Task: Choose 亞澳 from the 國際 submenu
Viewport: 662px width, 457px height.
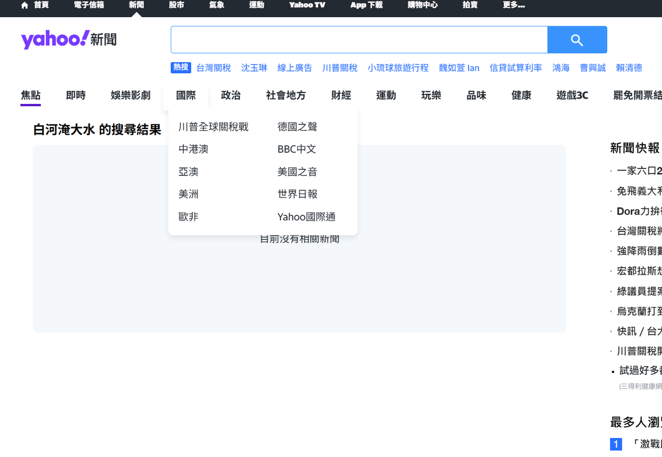Action: coord(188,172)
